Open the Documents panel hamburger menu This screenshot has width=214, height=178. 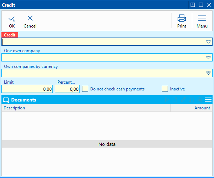click(x=208, y=100)
